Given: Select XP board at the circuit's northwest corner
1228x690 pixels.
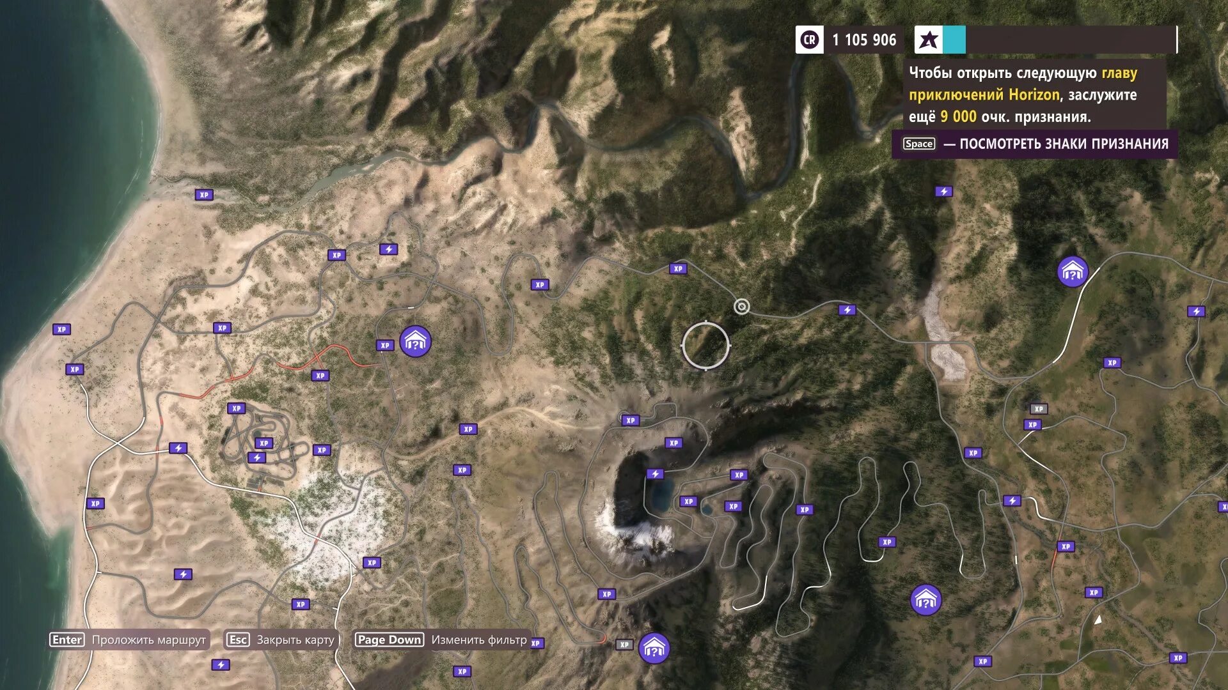Looking at the screenshot, I should pyautogui.click(x=236, y=408).
